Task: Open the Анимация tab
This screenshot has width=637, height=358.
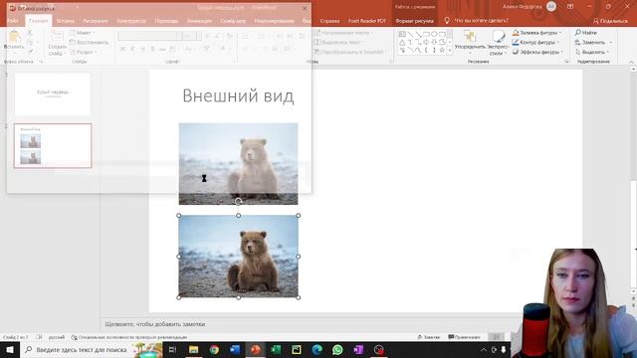Action: coord(199,21)
